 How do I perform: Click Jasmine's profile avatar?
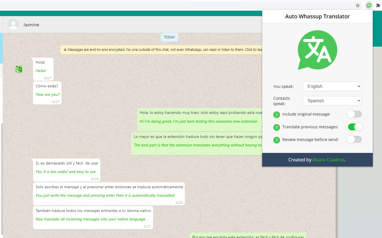[13, 24]
